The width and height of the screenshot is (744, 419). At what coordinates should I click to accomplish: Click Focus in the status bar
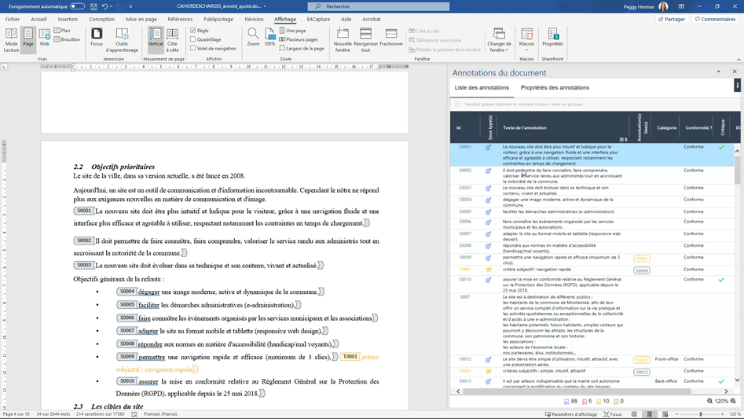613,414
